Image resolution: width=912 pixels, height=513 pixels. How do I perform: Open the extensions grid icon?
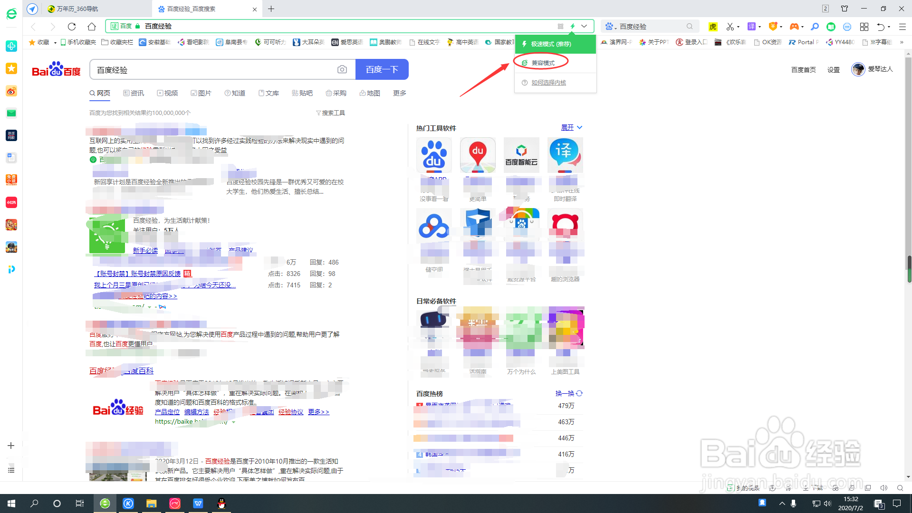[x=864, y=27]
